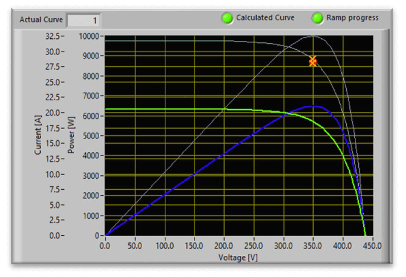The height and width of the screenshot is (277, 406).
Task: Click the 0.0 tick on voltage axis
Action: point(105,245)
